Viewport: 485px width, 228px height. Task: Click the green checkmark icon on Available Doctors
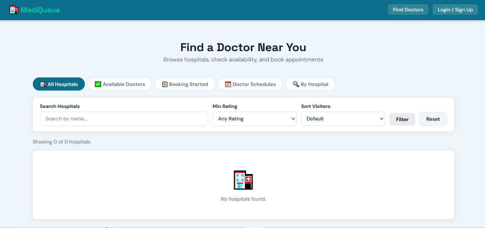tap(98, 84)
